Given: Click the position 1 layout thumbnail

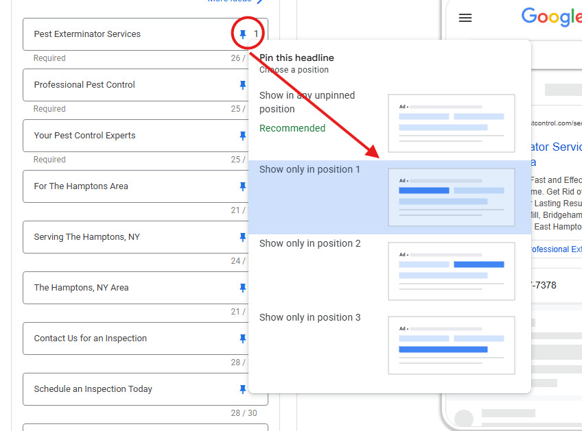Looking at the screenshot, I should click(451, 197).
